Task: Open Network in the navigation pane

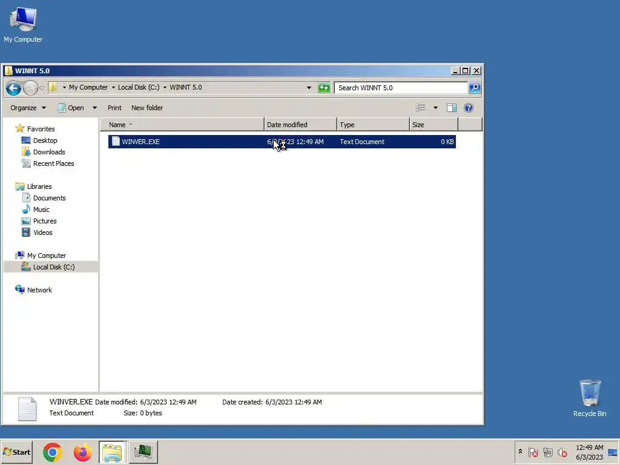Action: click(39, 290)
